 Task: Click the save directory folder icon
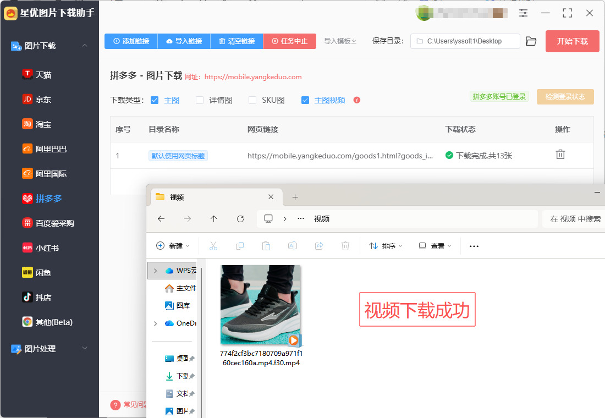531,41
